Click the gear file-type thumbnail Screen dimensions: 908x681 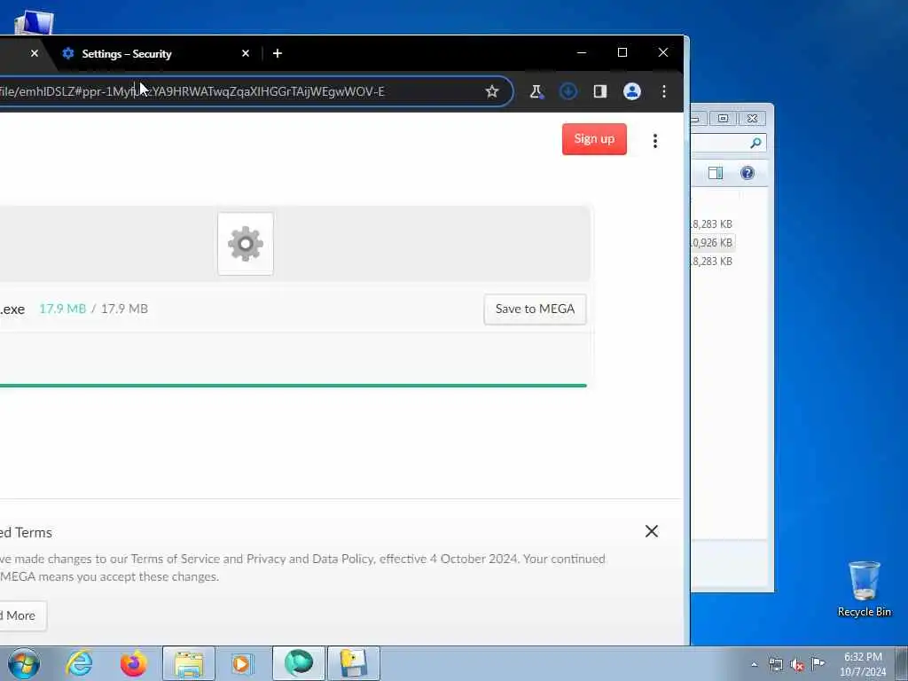tap(246, 244)
